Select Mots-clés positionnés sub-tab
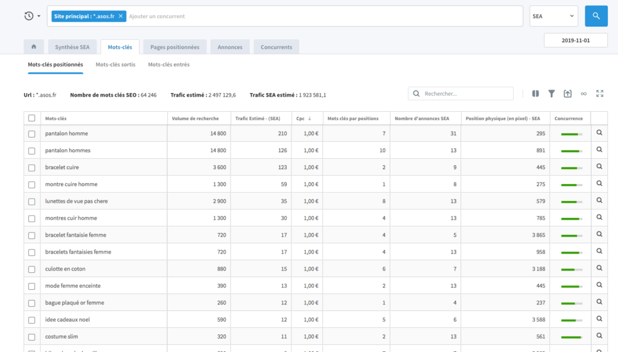Image resolution: width=618 pixels, height=352 pixels. [55, 65]
